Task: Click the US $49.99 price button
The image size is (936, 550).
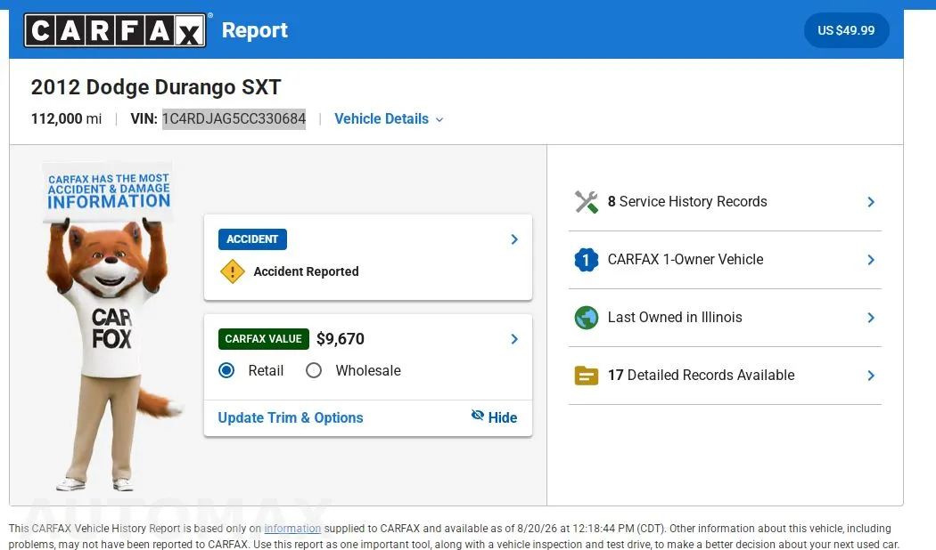Action: (847, 30)
